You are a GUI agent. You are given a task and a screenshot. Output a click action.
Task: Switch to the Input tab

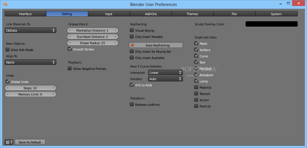[x=109, y=14]
